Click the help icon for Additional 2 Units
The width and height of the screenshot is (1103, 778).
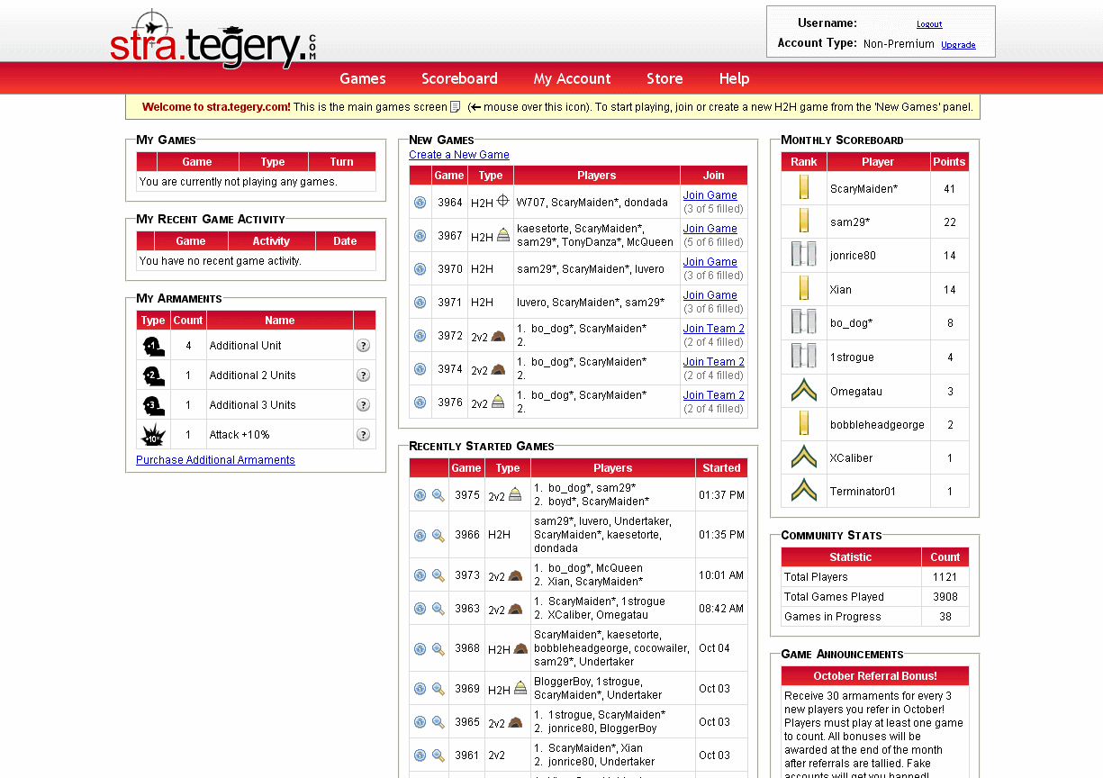click(x=364, y=375)
